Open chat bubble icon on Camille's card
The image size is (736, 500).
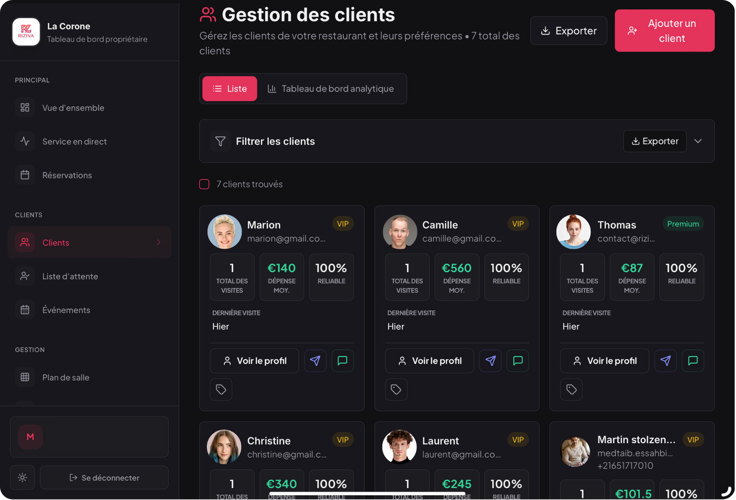518,360
